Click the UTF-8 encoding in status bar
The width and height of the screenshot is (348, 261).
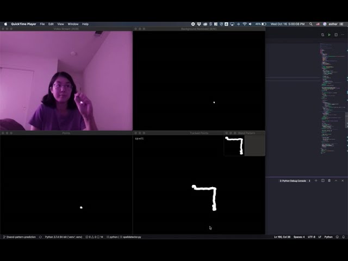click(311, 237)
